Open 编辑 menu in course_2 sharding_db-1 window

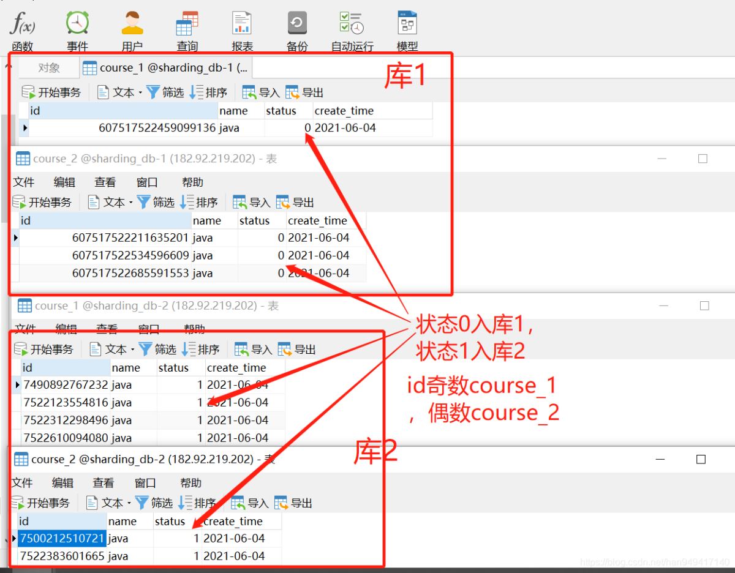click(x=64, y=182)
